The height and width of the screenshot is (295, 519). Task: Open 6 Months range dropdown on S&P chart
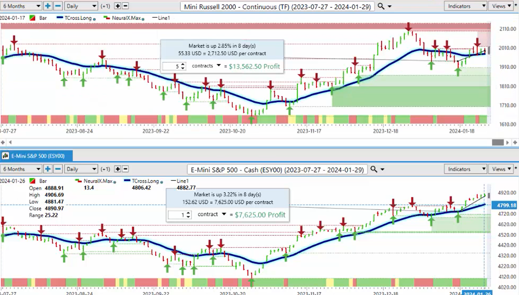(x=21, y=169)
